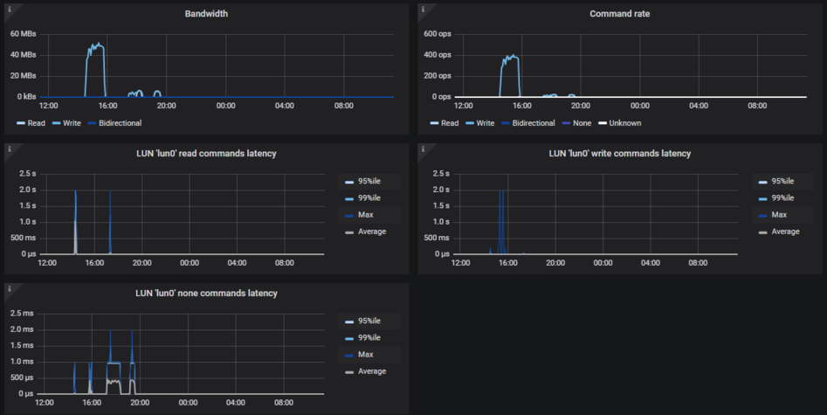Click the info icon on Command rate panel
This screenshot has width=827, height=415.
pos(423,10)
